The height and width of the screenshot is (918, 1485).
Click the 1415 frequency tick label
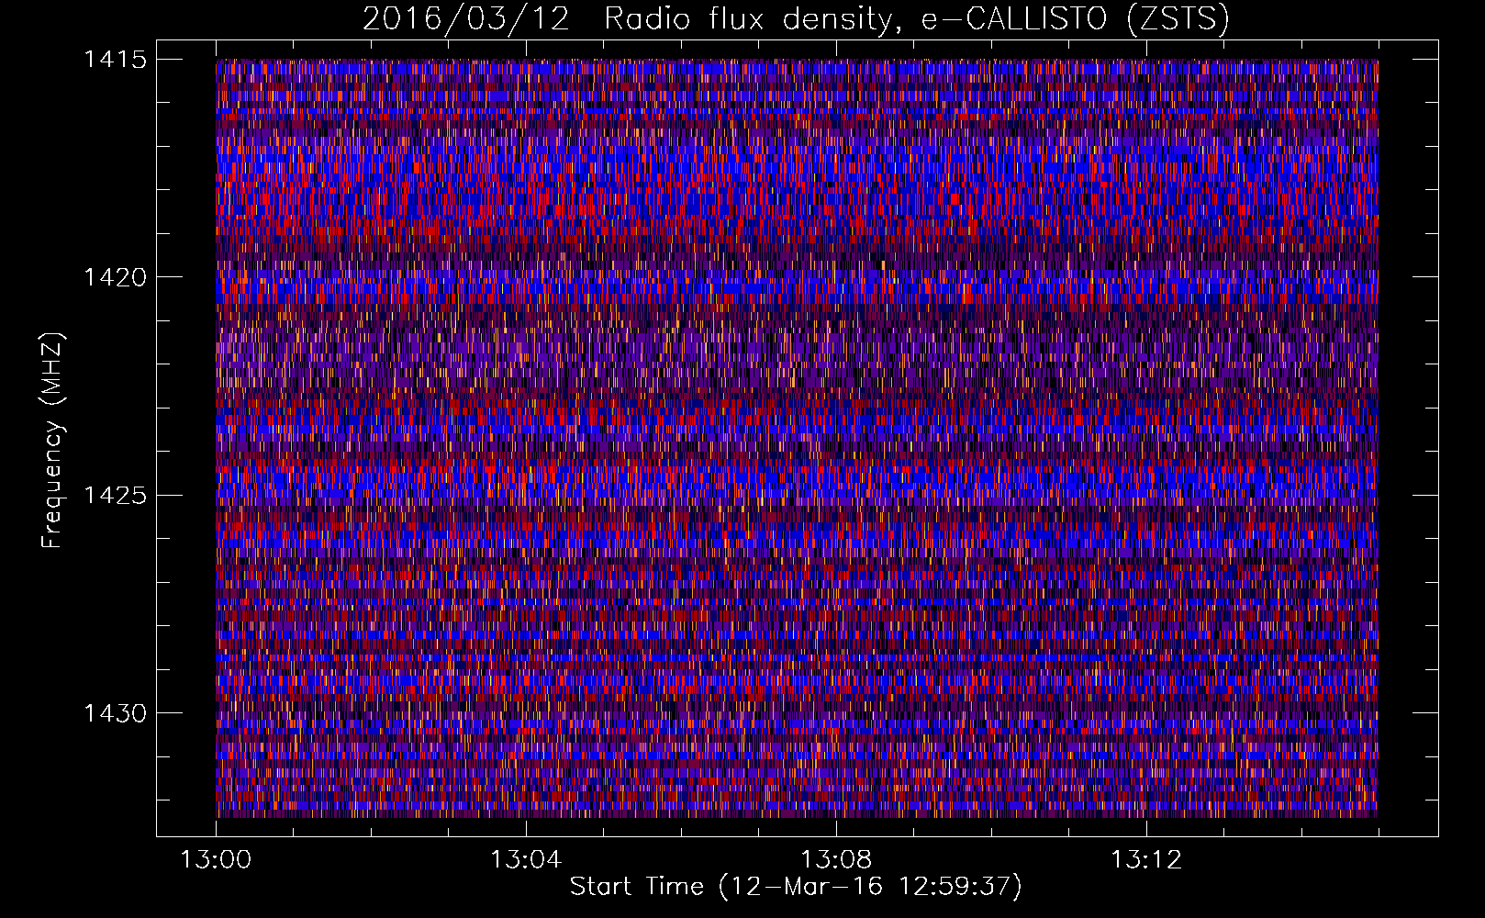coord(115,60)
